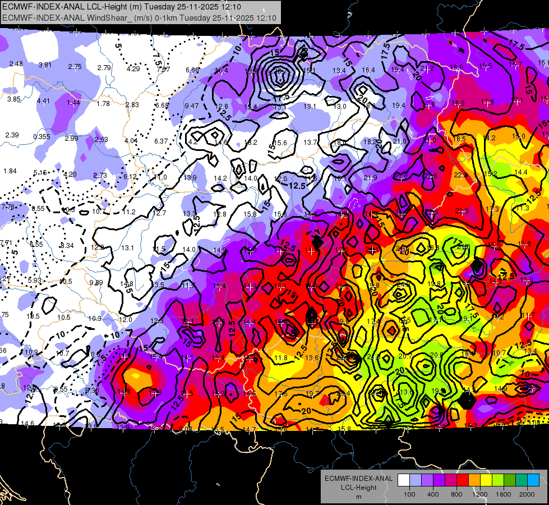Click the white legend swatch below 100 m
The image size is (549, 505).
click(x=404, y=480)
